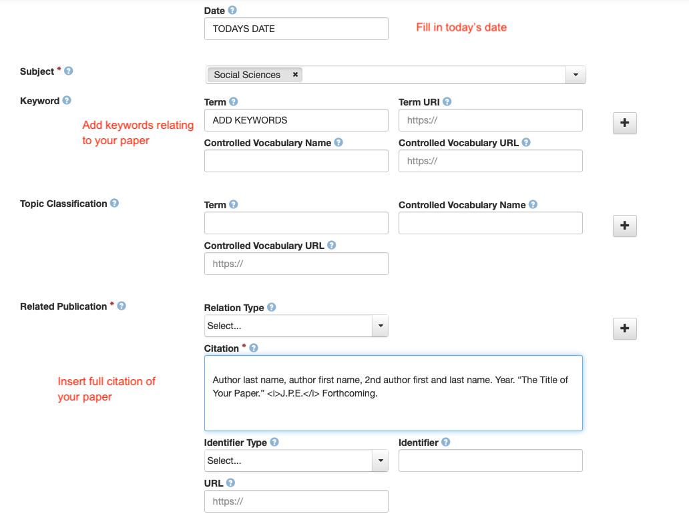Add another Topic Classification entry

tap(625, 226)
